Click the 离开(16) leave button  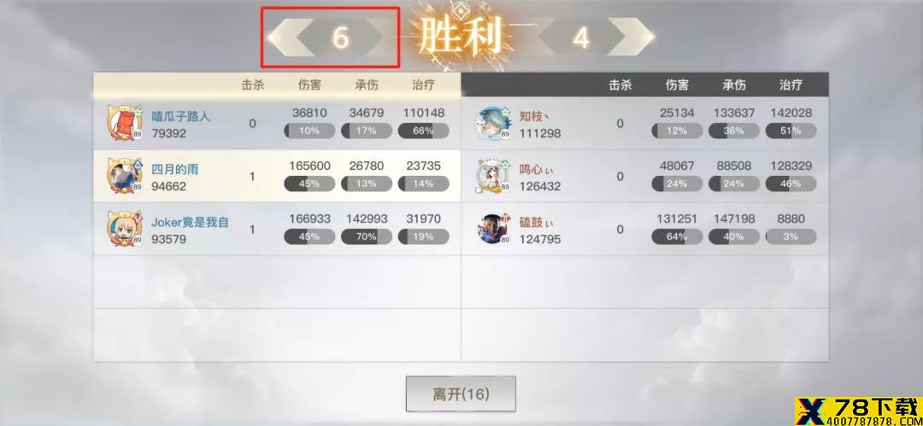coord(461,394)
